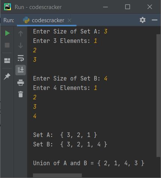Screen dimensions: 161x178
Task: Click the 'Enter Size of Set A:' line
Action: coord(70,31)
